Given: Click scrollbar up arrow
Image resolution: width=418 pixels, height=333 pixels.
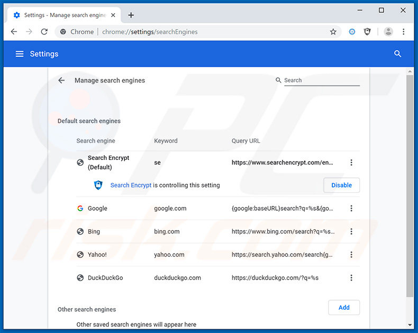Looking at the screenshot, I should [x=410, y=71].
